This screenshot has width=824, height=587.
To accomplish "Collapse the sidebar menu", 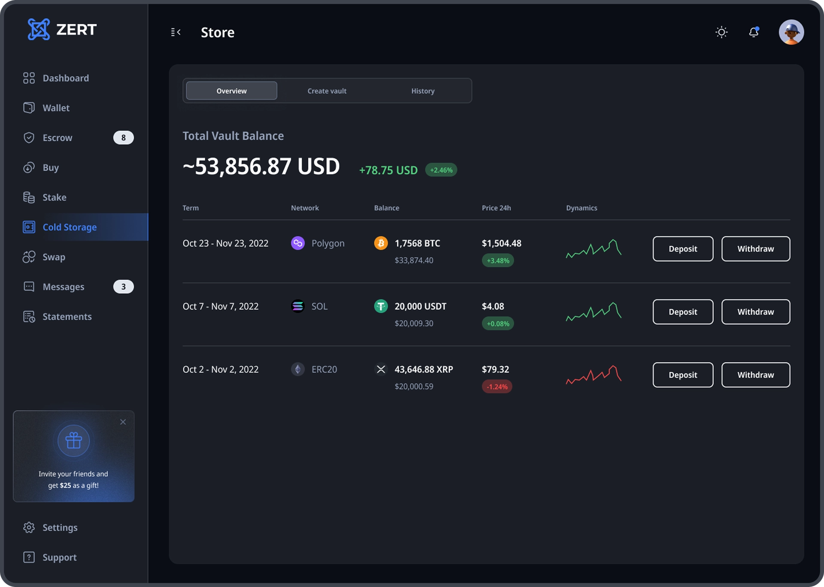I will [x=176, y=32].
